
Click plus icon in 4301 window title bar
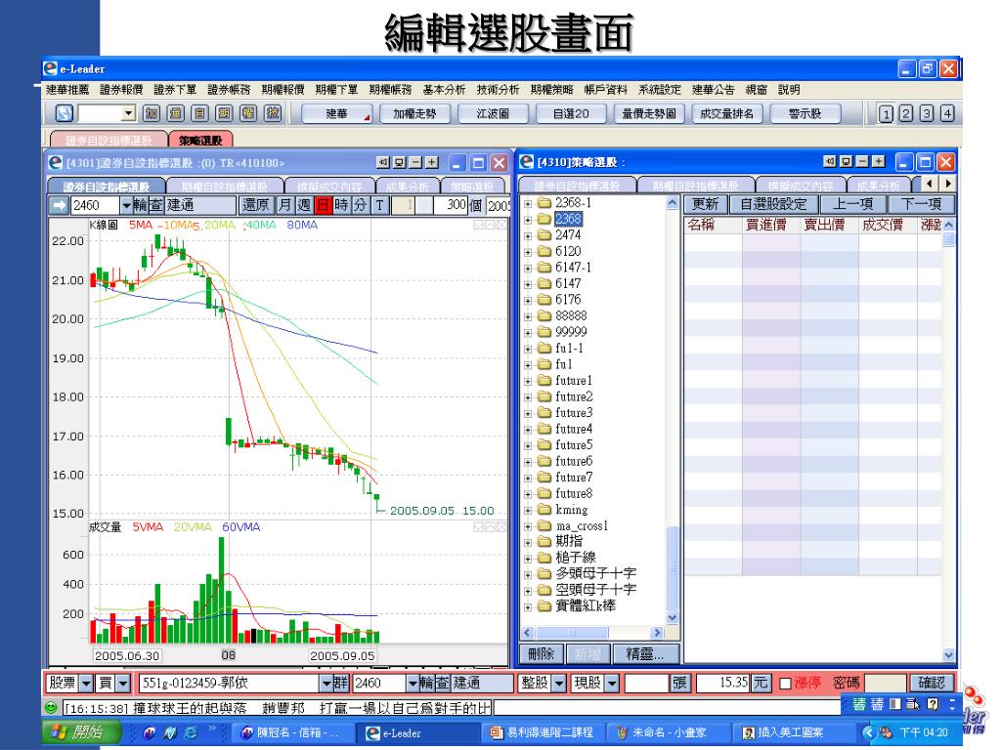pyautogui.click(x=432, y=163)
